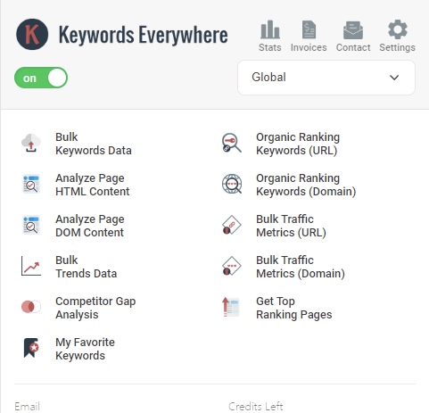Click the Get Top Ranking Pages icon
The height and width of the screenshot is (413, 429).
pyautogui.click(x=231, y=307)
